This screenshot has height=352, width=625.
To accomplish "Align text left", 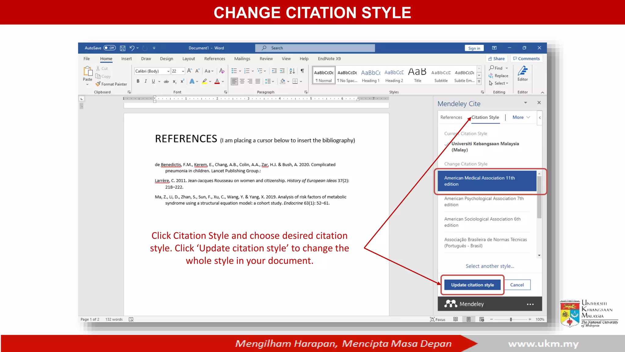I will point(234,81).
